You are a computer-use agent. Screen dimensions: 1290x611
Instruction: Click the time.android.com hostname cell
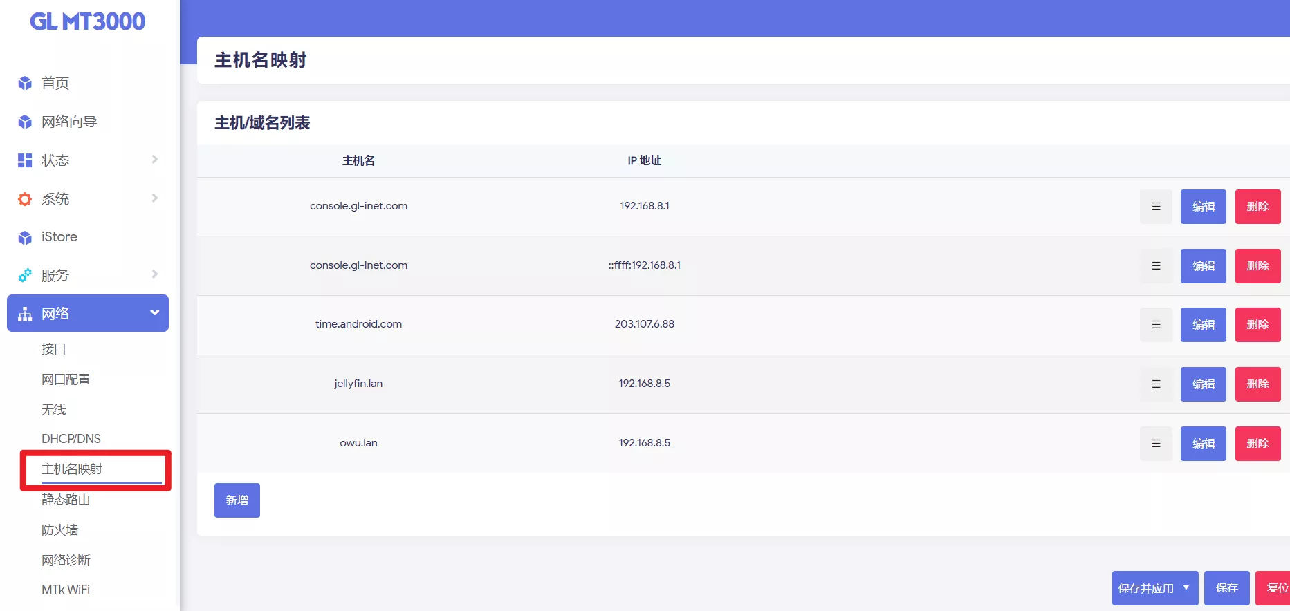358,324
